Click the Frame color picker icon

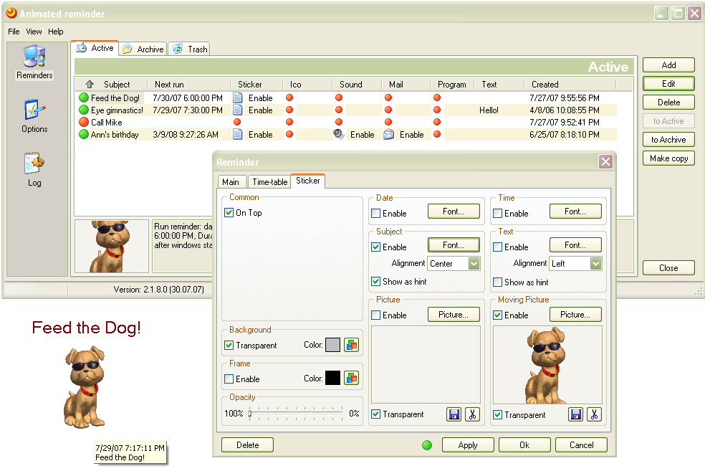[x=351, y=379]
